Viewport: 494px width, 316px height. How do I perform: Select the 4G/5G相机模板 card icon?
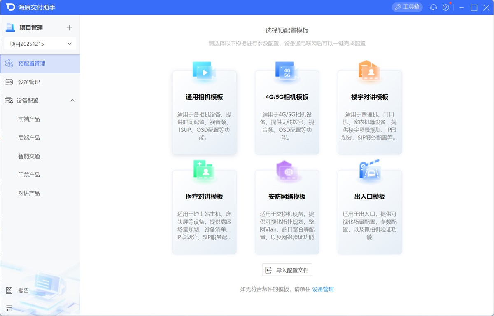pyautogui.click(x=287, y=70)
